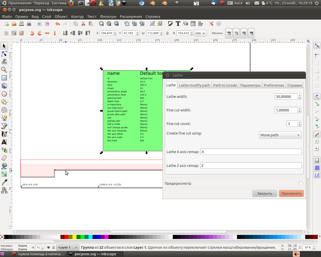Select the Text tool in the toolbox
The width and height of the screenshot is (321, 257).
(x=4, y=142)
